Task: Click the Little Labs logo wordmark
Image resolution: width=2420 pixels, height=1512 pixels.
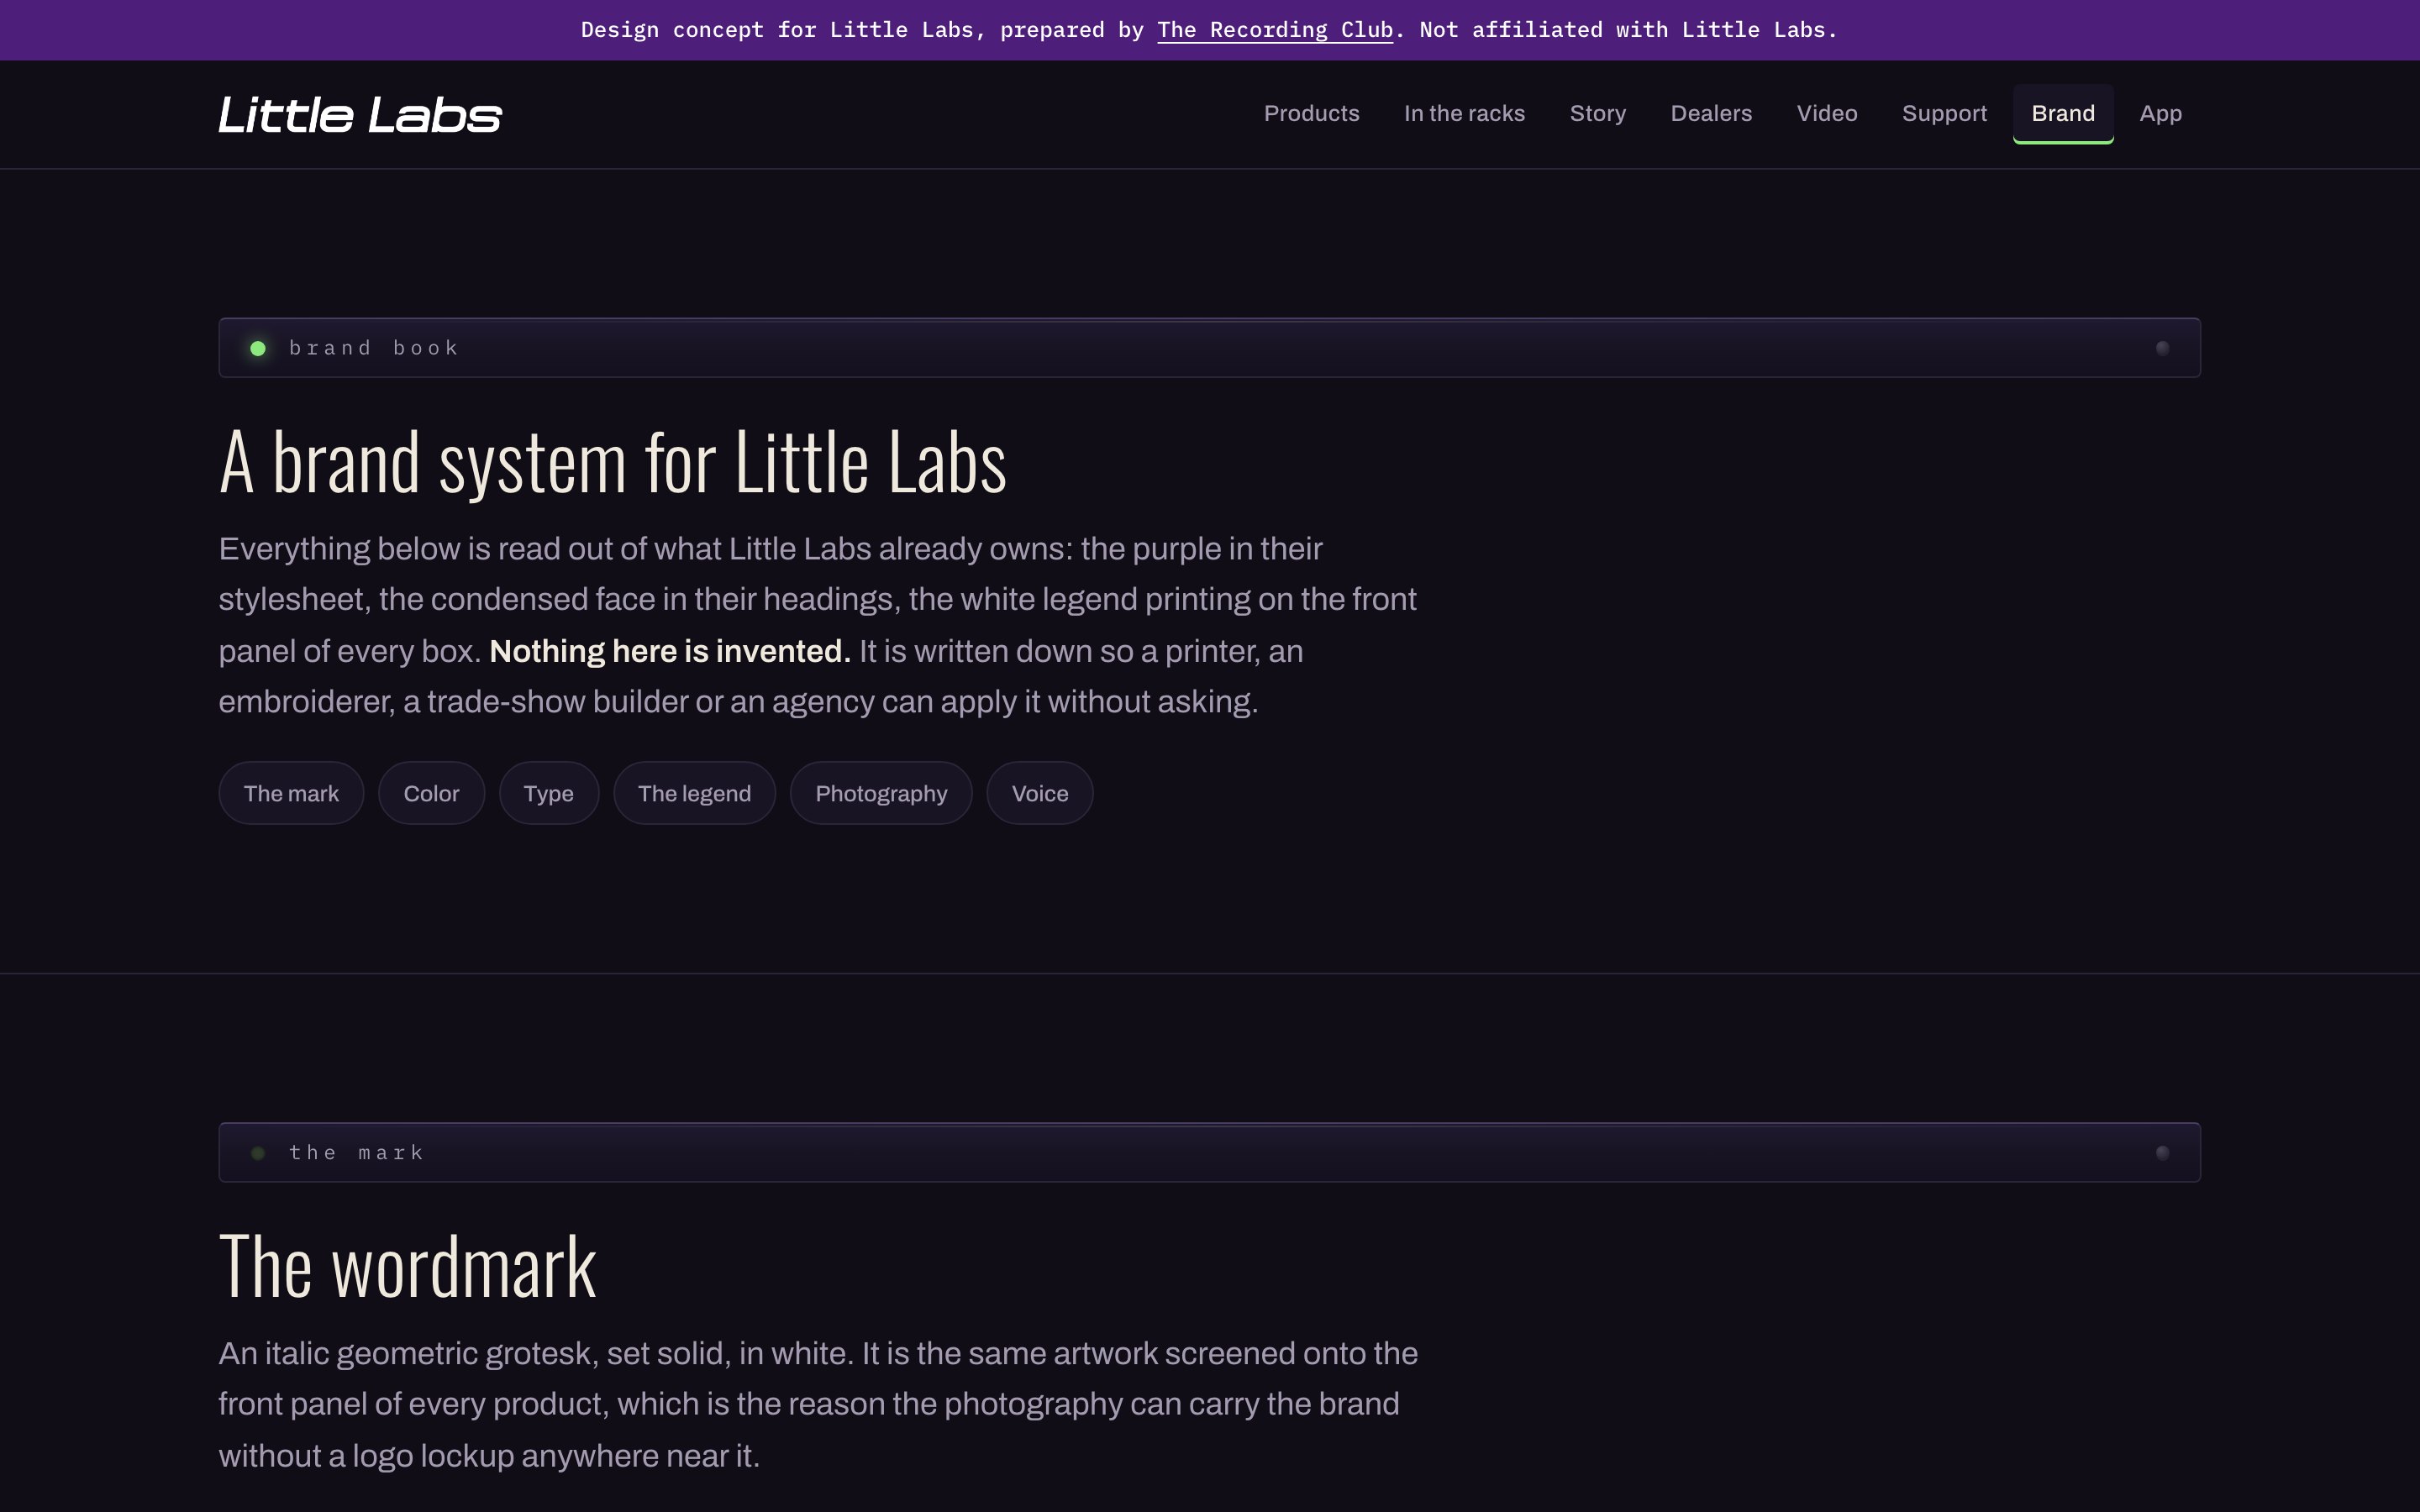Action: (360, 115)
